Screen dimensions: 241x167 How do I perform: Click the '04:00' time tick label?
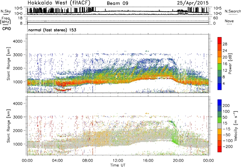57,161
